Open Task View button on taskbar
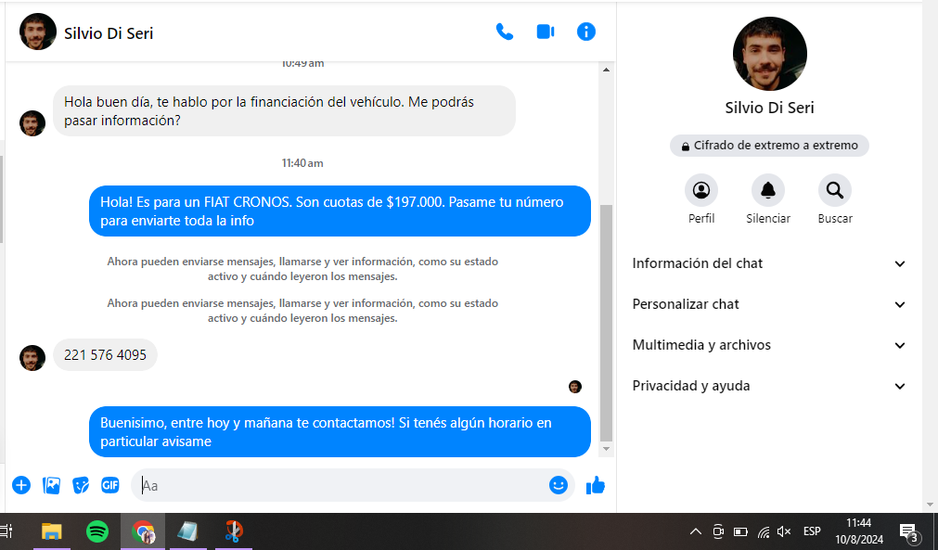This screenshot has height=550, width=938. (x=6, y=531)
